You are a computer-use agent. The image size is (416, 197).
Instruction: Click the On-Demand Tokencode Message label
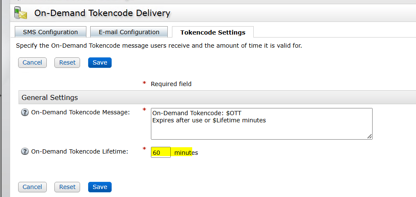81,112
